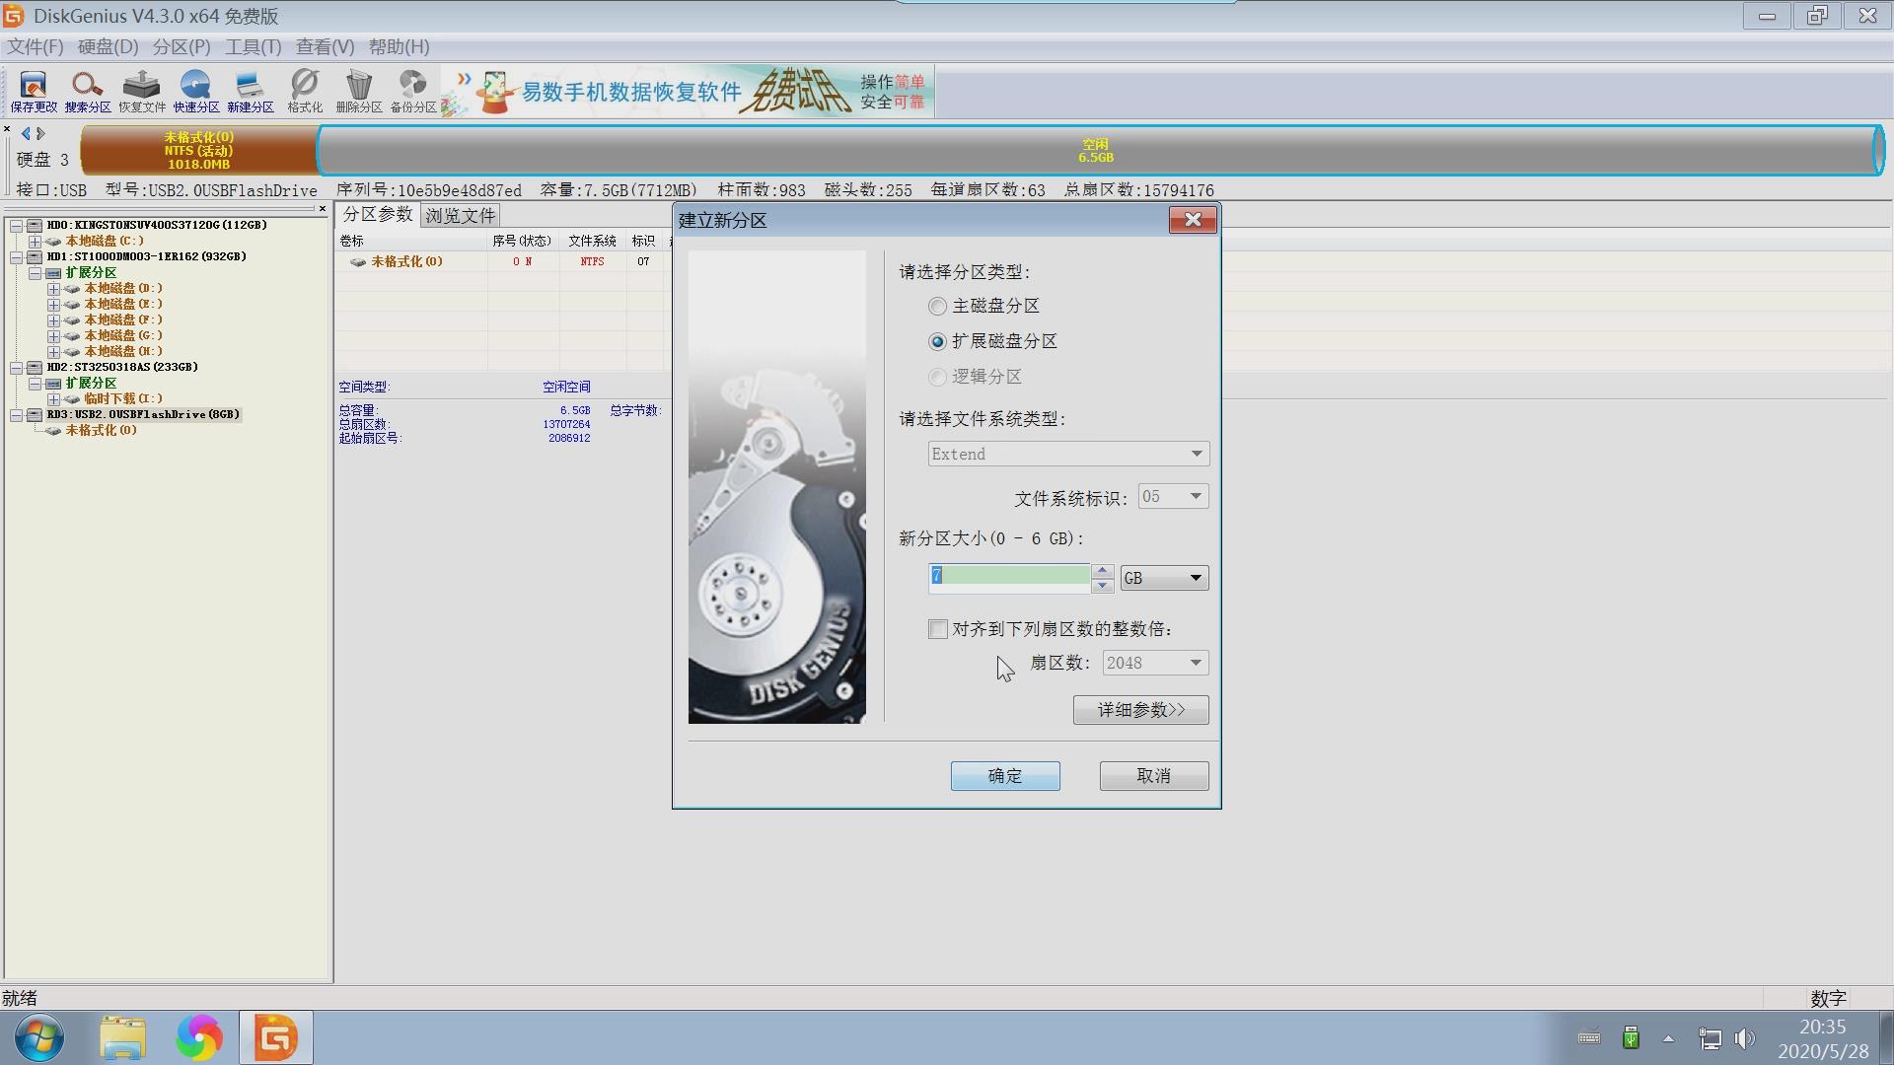Open the 分区(P) menu

tap(182, 46)
